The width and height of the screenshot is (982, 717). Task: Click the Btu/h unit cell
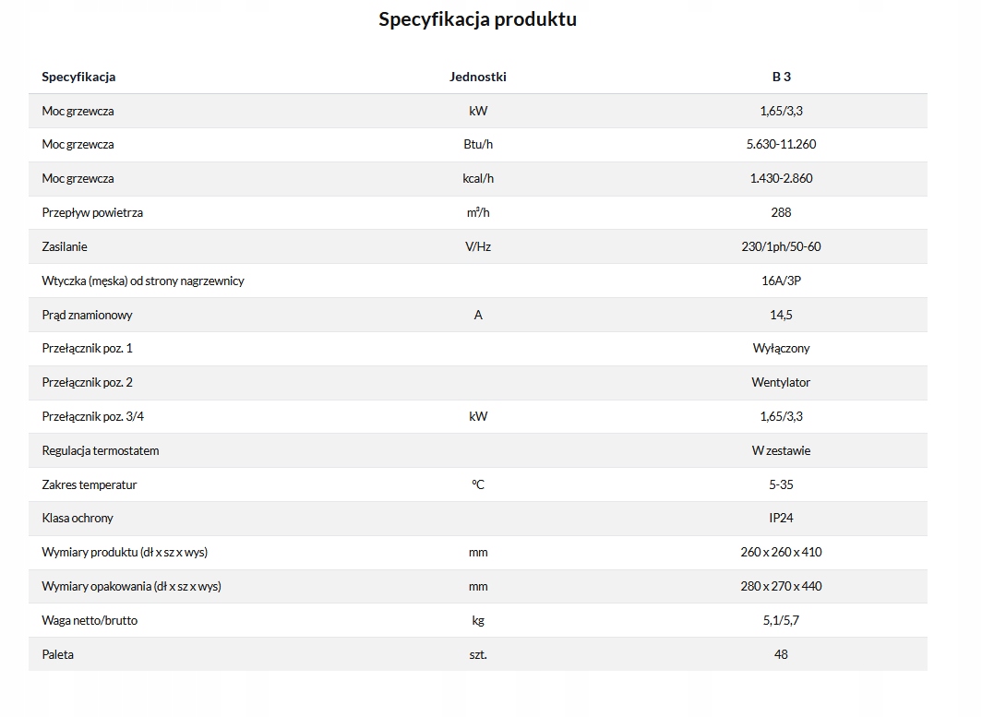click(x=477, y=144)
